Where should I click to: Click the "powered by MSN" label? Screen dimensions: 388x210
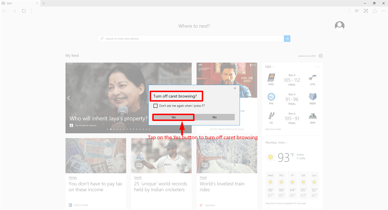coord(307,56)
